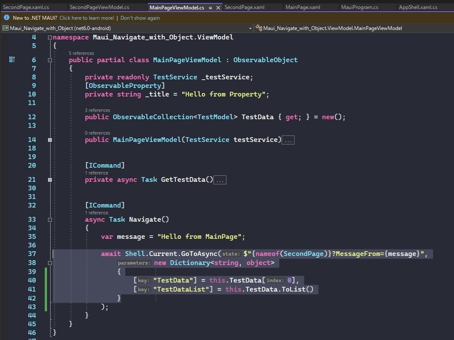The image size is (454, 340).
Task: Click the ObservableObject base class name
Action: pyautogui.click(x=265, y=60)
